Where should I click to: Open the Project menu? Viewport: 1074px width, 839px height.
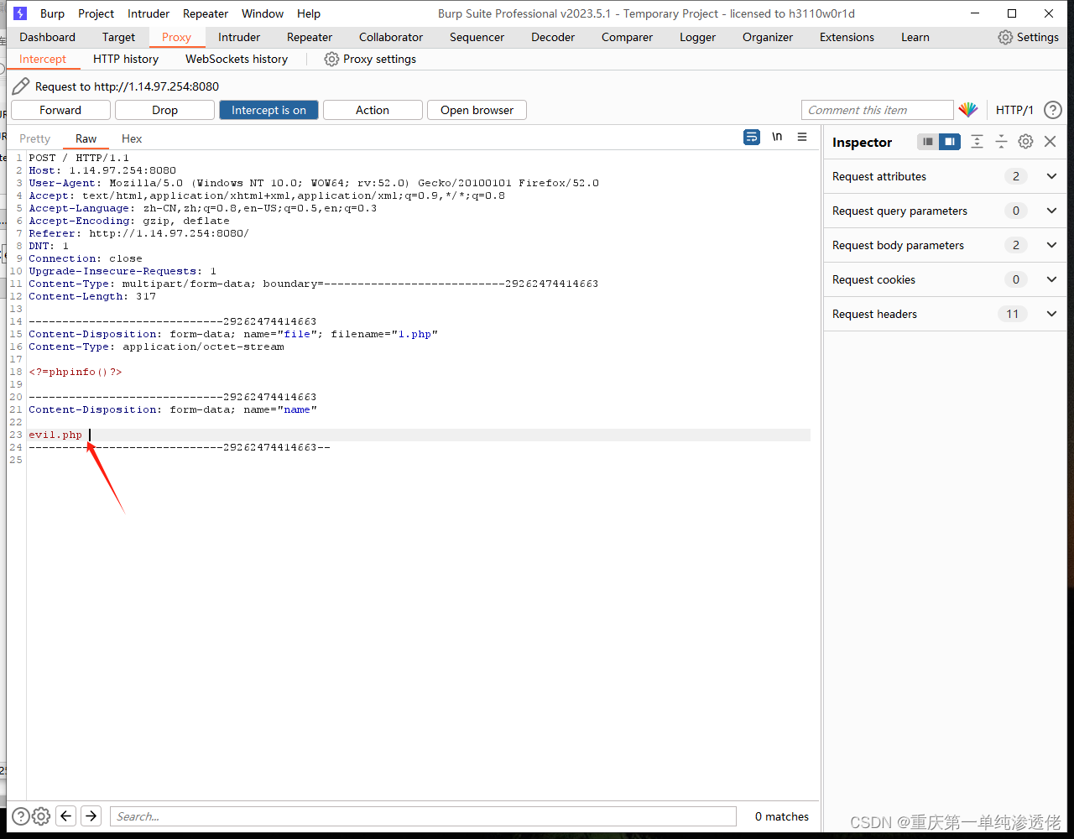coord(96,13)
